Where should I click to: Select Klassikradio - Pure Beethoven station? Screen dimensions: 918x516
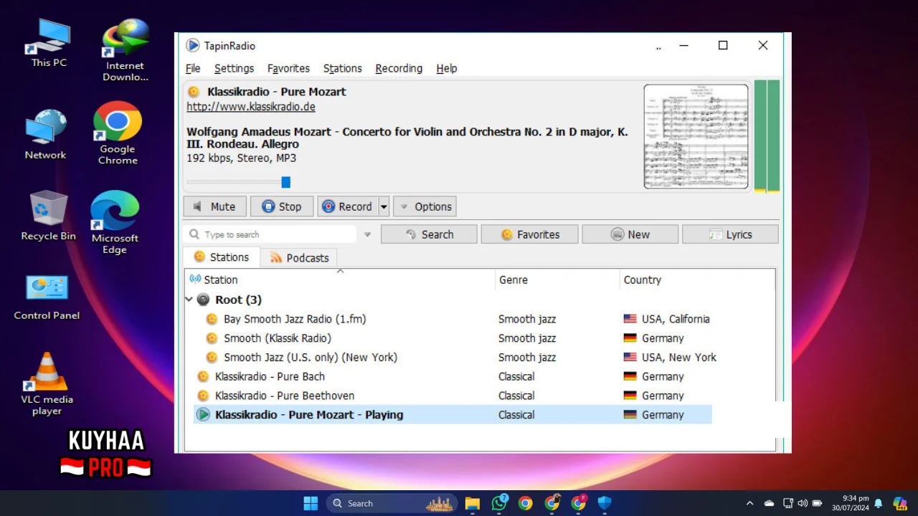click(x=285, y=396)
